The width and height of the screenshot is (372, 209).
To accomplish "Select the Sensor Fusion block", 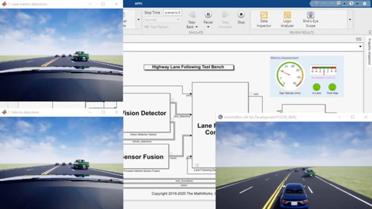I will coord(146,157).
